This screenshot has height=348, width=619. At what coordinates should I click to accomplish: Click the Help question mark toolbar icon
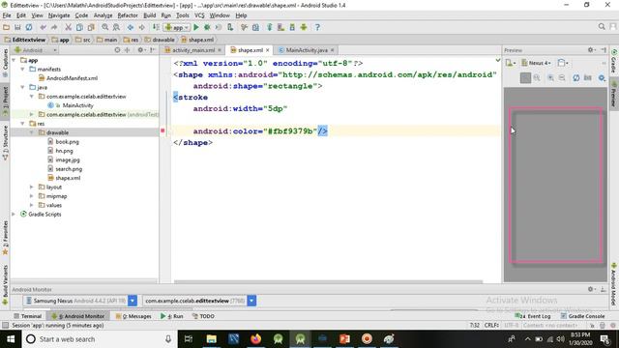pos(317,27)
